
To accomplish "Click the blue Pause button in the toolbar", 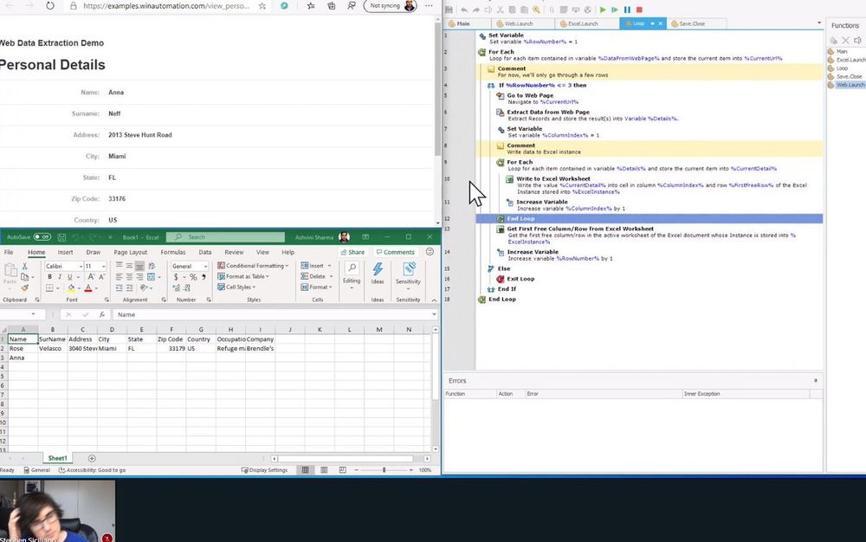I will tap(627, 10).
